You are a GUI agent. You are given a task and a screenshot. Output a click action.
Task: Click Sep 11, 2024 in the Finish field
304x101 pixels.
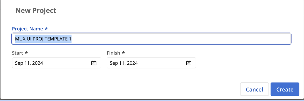(124, 63)
